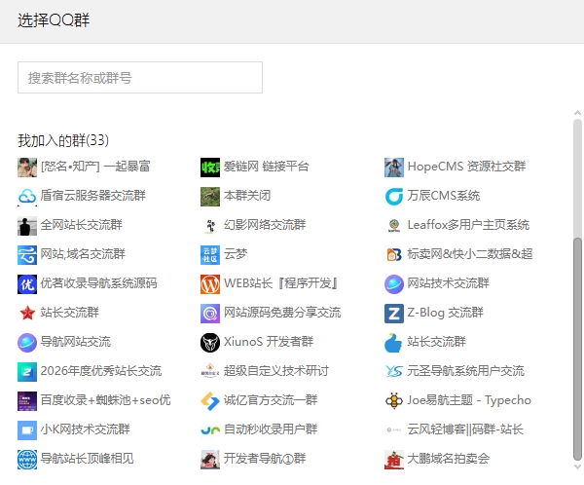The width and height of the screenshot is (584, 485).
Task: Click the green 爱链网 链接平台 group icon
Action: [x=210, y=167]
